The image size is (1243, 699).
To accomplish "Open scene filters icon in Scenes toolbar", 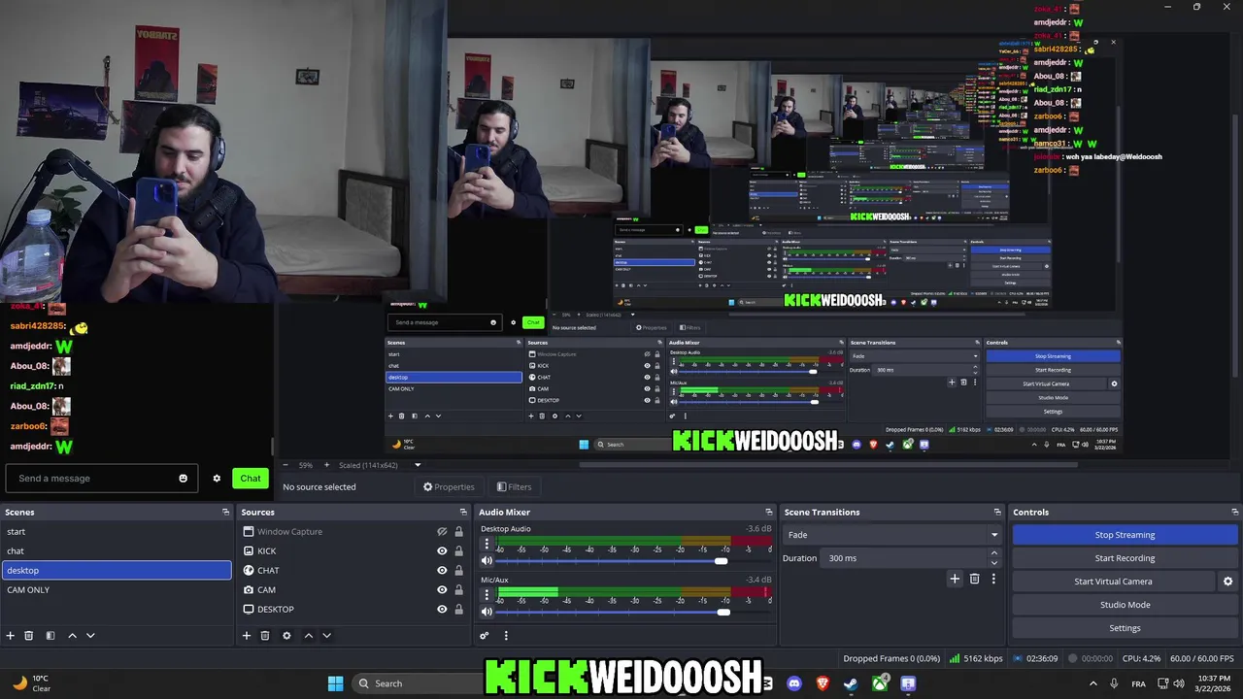I will pyautogui.click(x=50, y=635).
